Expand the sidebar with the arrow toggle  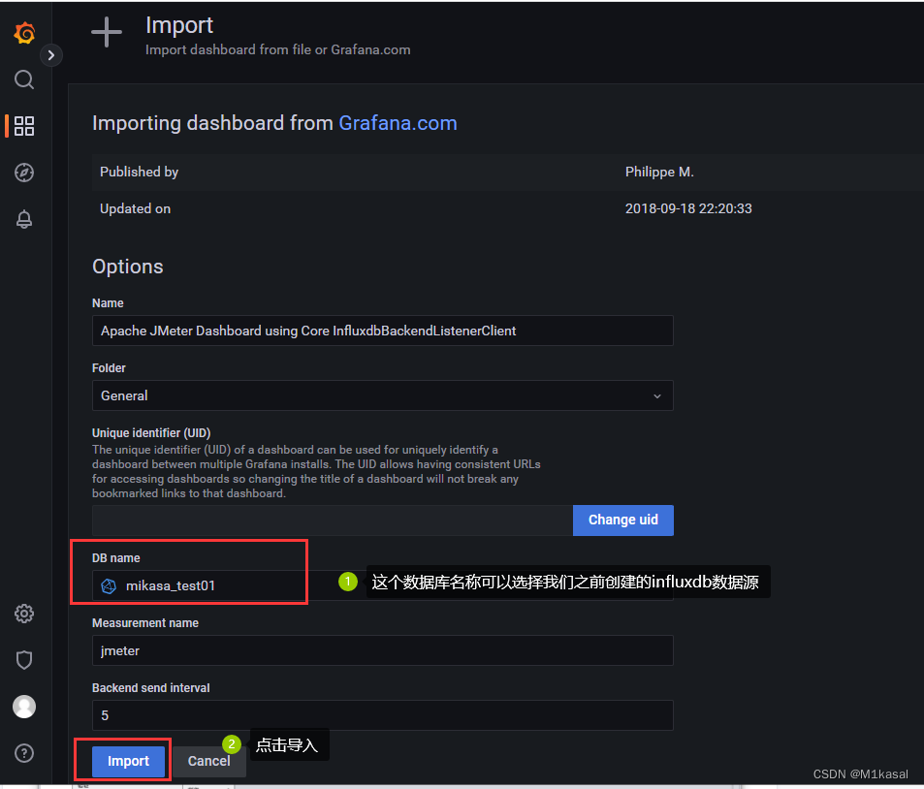(x=51, y=55)
